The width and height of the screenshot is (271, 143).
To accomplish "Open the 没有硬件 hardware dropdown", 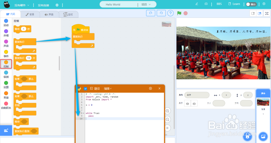I will 22,5.
